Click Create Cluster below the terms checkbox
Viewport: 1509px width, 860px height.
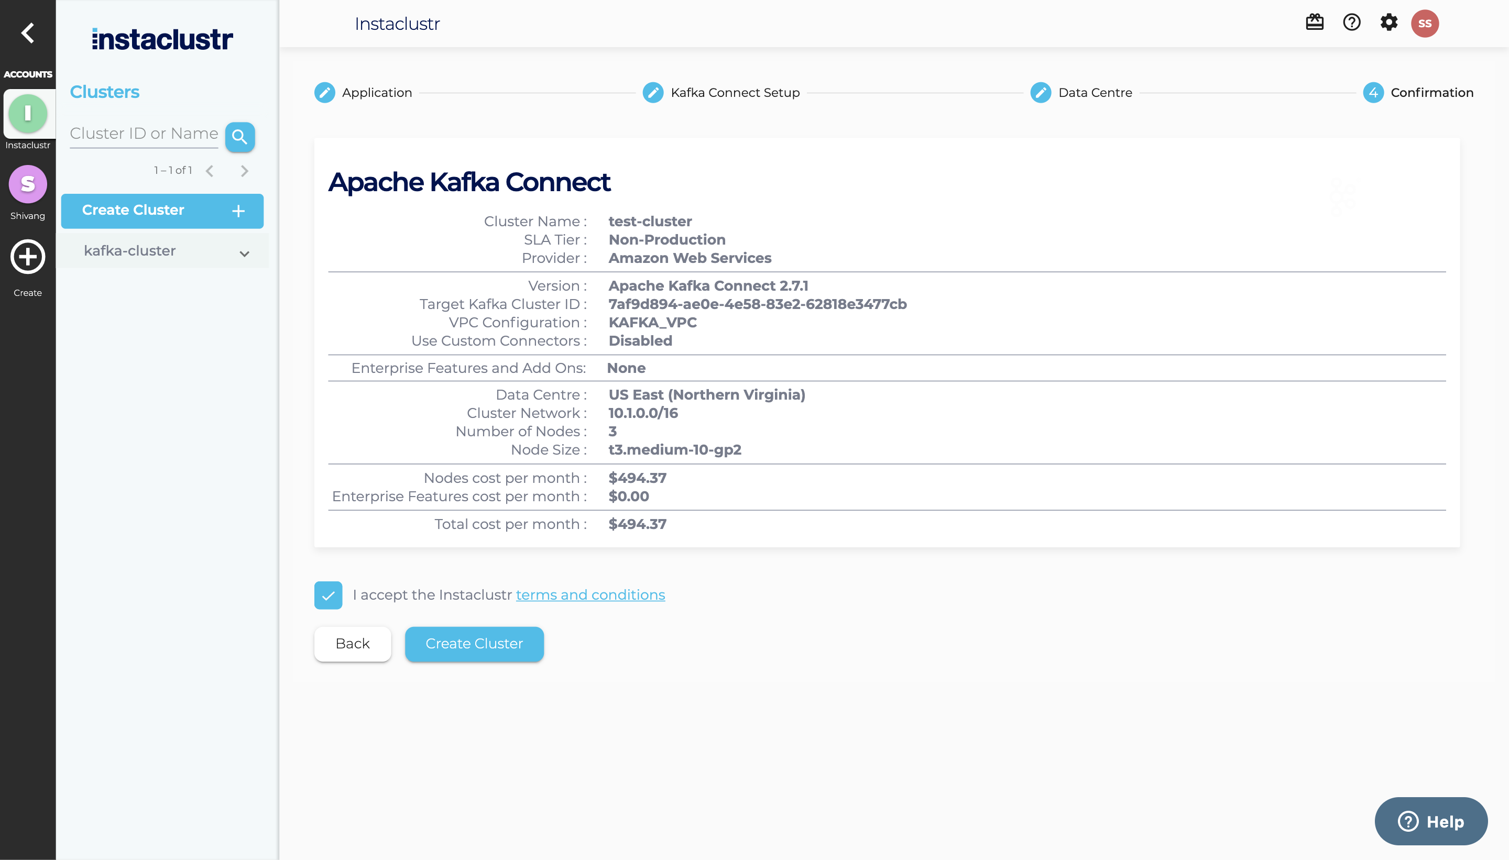coord(474,644)
